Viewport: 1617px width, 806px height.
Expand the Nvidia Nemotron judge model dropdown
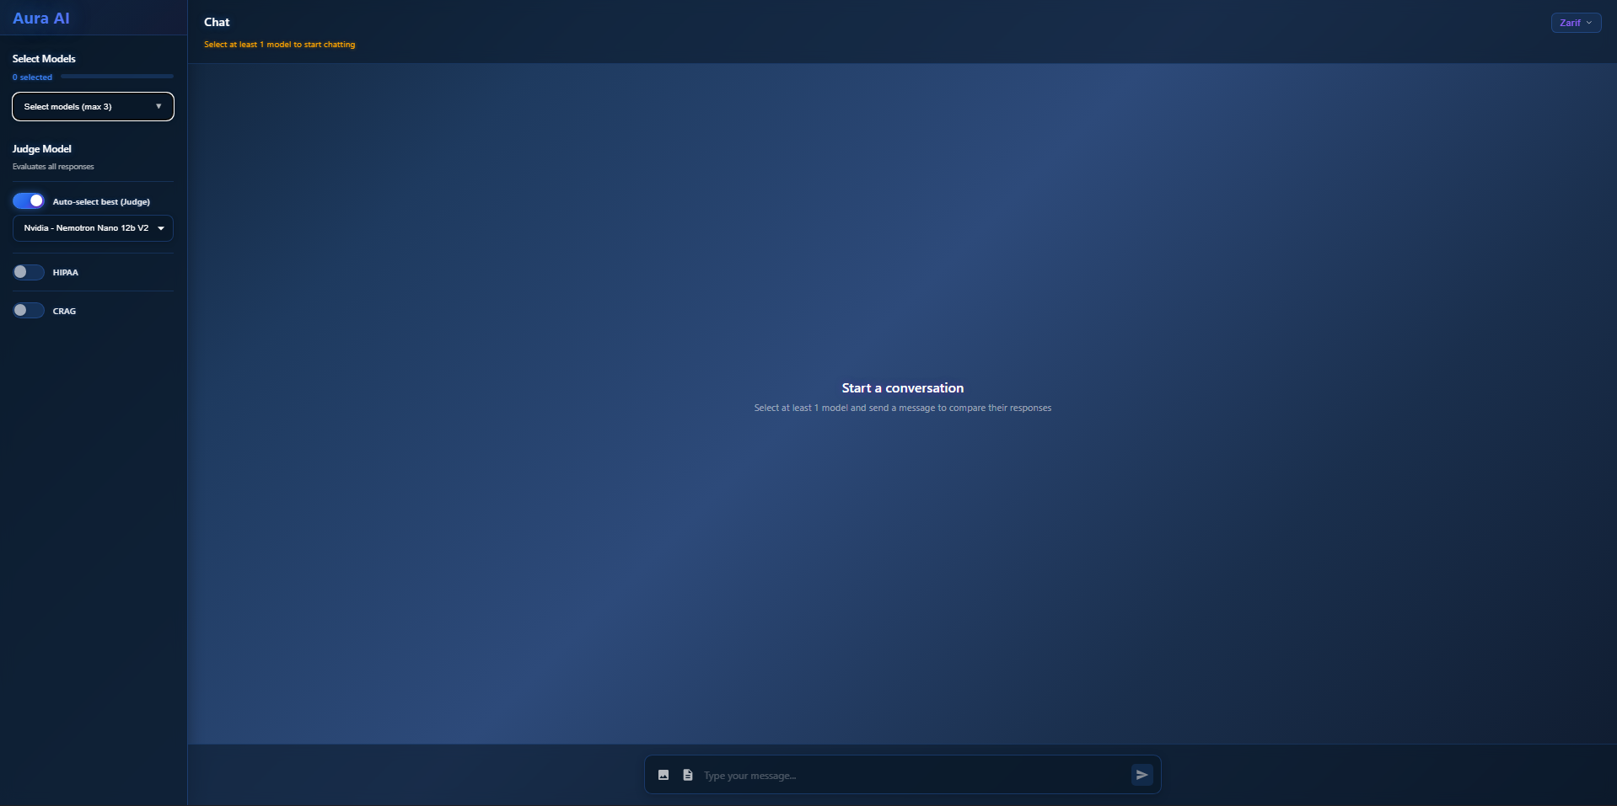coord(93,228)
